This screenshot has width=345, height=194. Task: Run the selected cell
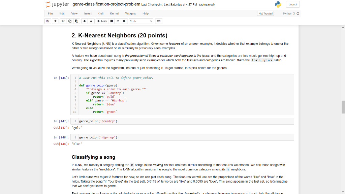[x=102, y=21]
